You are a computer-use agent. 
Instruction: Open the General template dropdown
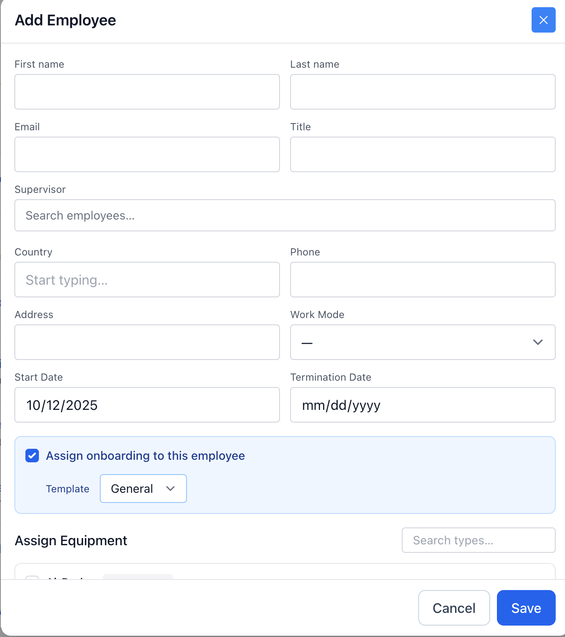point(143,489)
